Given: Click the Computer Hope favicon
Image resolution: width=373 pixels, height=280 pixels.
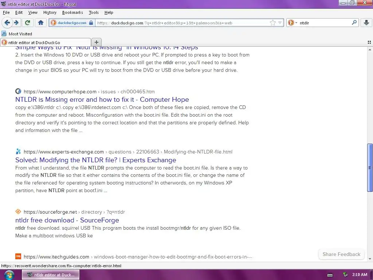Looking at the screenshot, I should pyautogui.click(x=18, y=91).
